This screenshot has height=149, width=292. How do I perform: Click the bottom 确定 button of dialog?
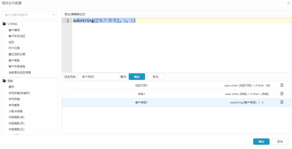point(261,141)
